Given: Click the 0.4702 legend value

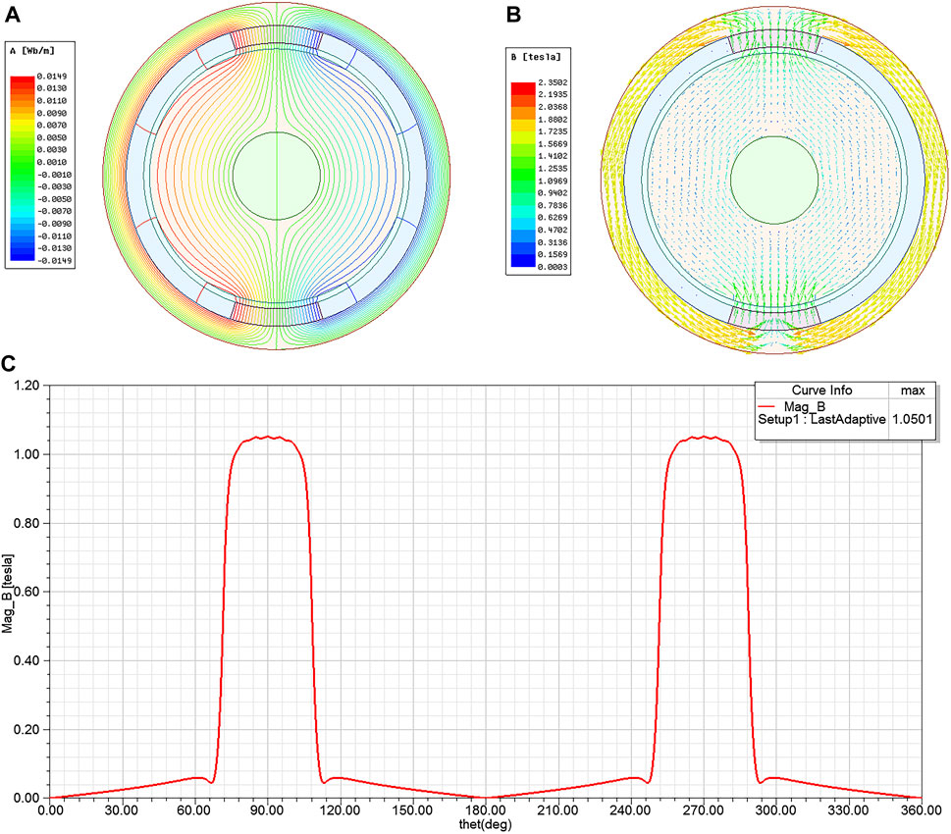Looking at the screenshot, I should coord(554,230).
